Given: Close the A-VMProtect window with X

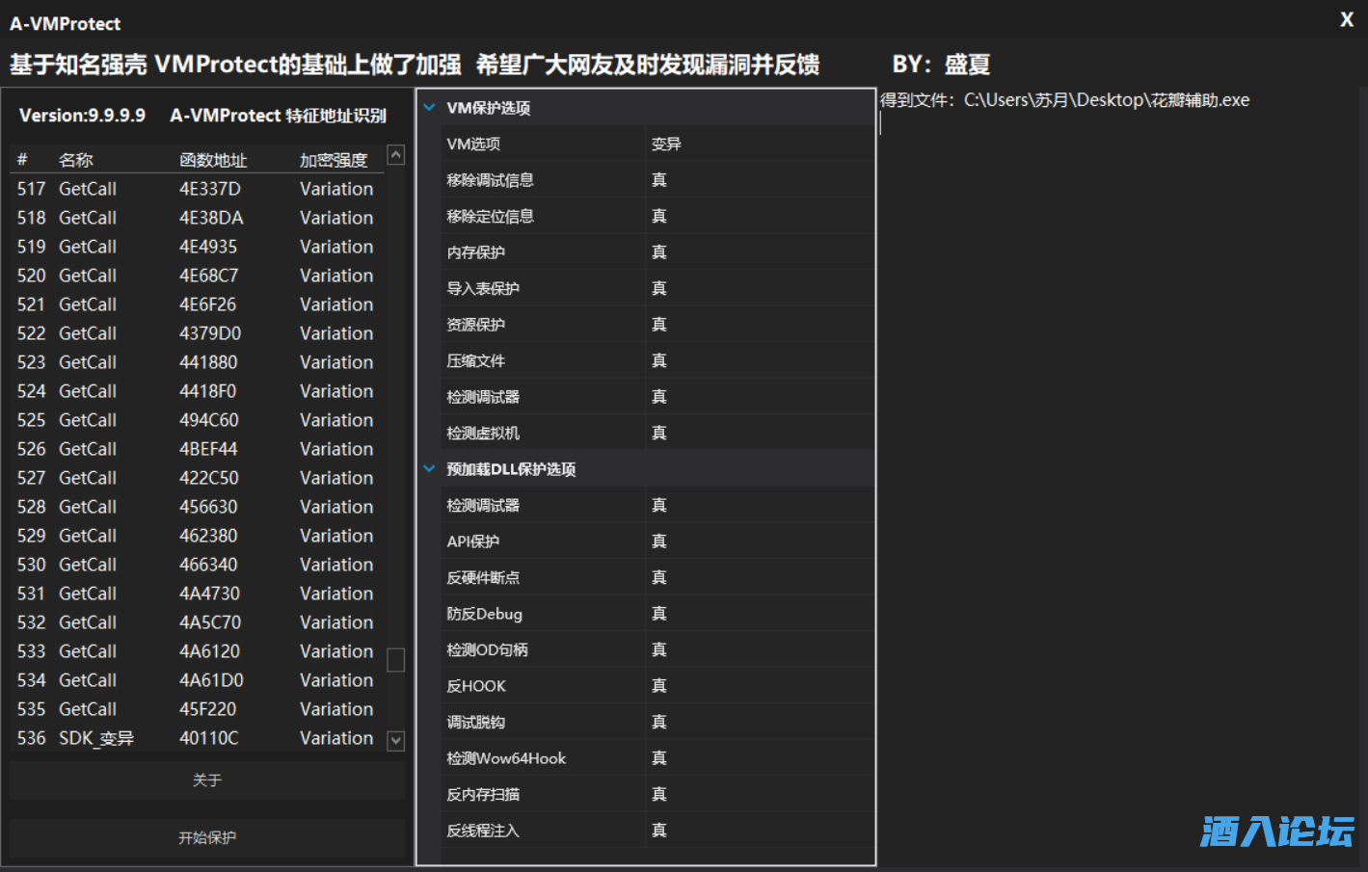Looking at the screenshot, I should click(1347, 19).
